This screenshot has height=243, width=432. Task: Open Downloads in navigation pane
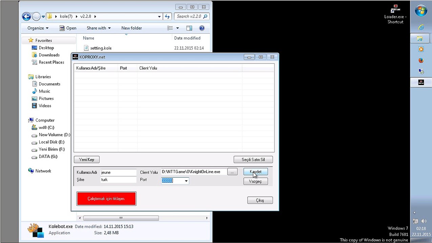click(49, 55)
